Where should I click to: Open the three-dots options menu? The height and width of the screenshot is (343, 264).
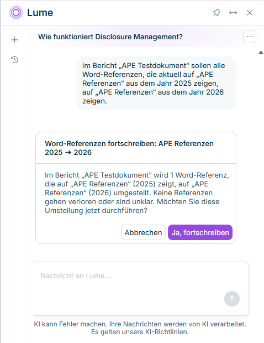(x=250, y=37)
